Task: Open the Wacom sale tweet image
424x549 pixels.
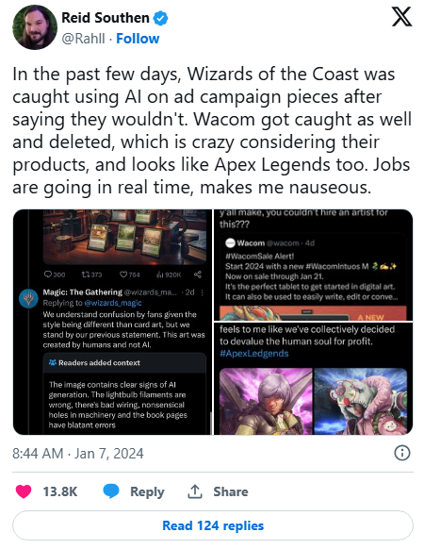Action: (x=313, y=265)
